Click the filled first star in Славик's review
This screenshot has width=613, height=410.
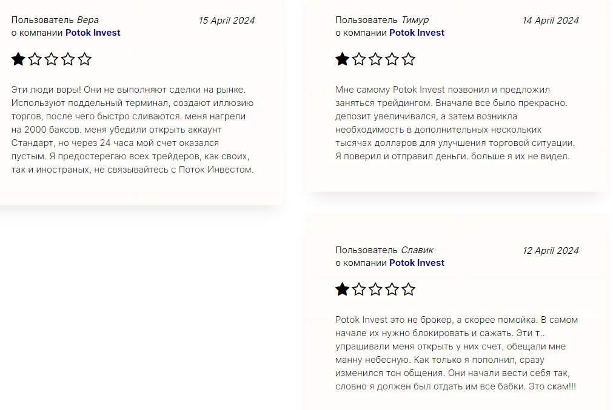click(343, 289)
